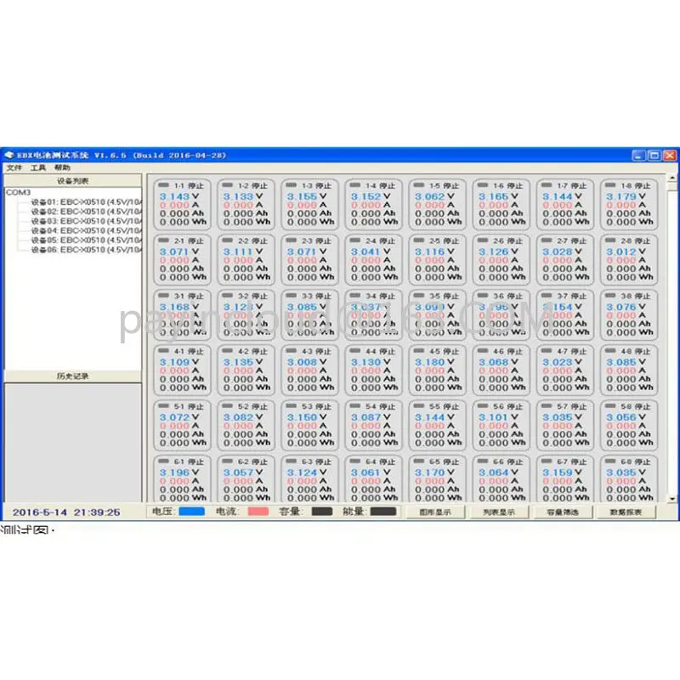Screen dimensions: 680x680
Task: Click the status indicator of channel 1-5
Action: coord(419,185)
